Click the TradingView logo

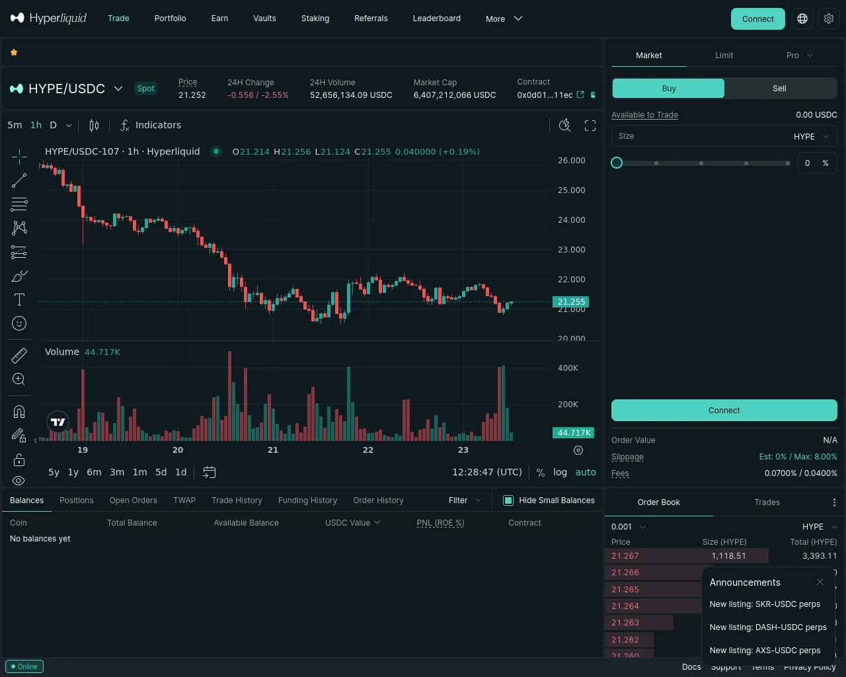(x=58, y=422)
